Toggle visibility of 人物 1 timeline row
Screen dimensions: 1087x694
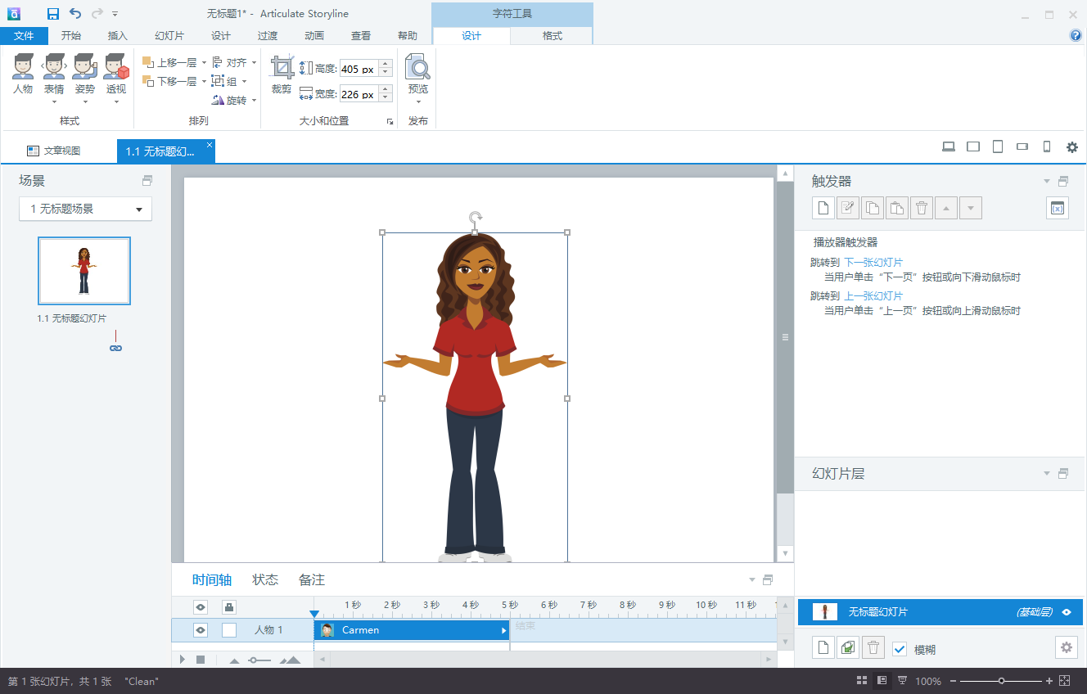click(201, 630)
